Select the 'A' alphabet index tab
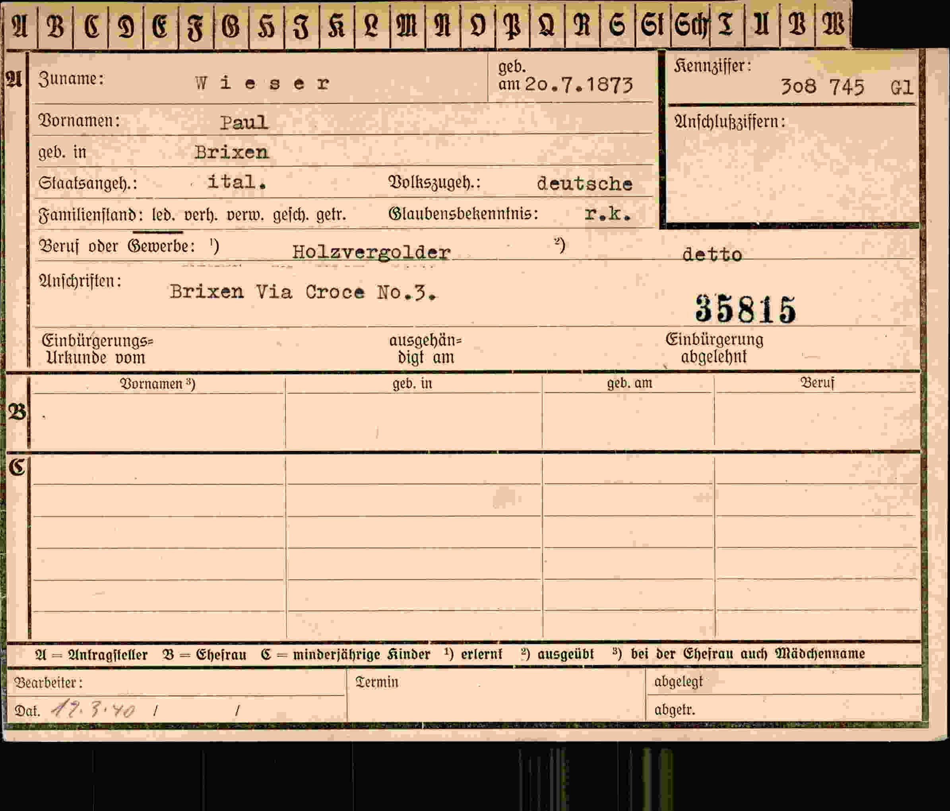This screenshot has width=950, height=811. 20,25
